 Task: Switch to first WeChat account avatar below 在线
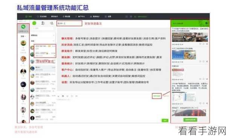(23, 43)
